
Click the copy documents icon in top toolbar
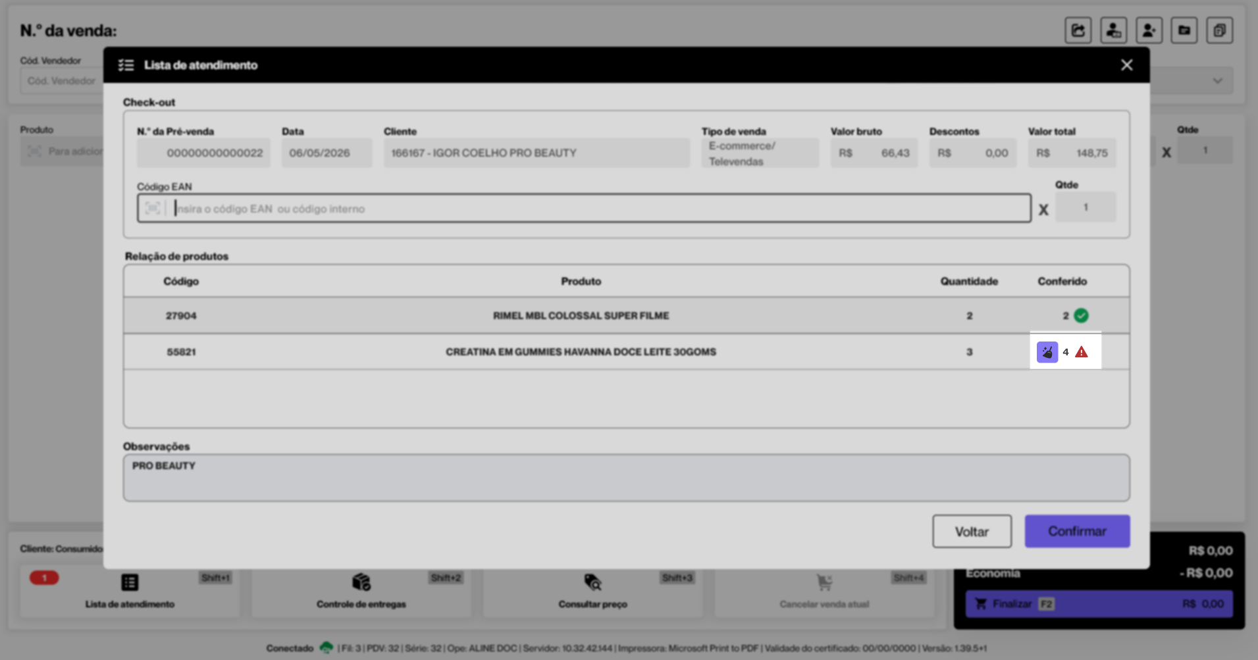click(x=1219, y=30)
